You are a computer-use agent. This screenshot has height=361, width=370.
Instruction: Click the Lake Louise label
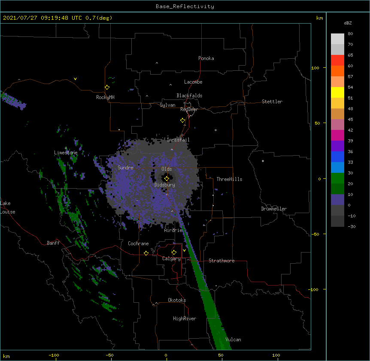[x=8, y=208]
